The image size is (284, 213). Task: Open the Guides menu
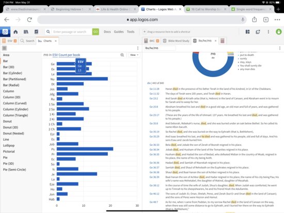[119, 32]
